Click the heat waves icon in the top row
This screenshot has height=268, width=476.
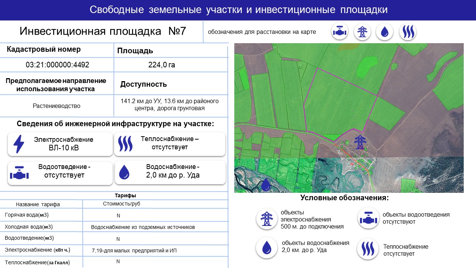[408, 32]
